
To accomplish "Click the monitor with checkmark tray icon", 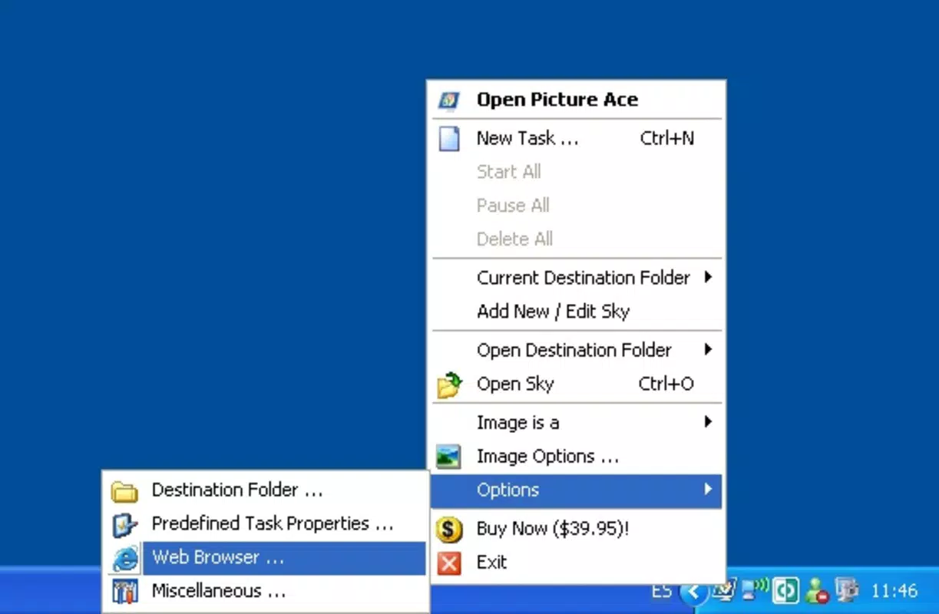I will [723, 590].
